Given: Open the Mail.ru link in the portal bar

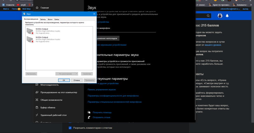Looking at the screenshot, I should point(6,9).
